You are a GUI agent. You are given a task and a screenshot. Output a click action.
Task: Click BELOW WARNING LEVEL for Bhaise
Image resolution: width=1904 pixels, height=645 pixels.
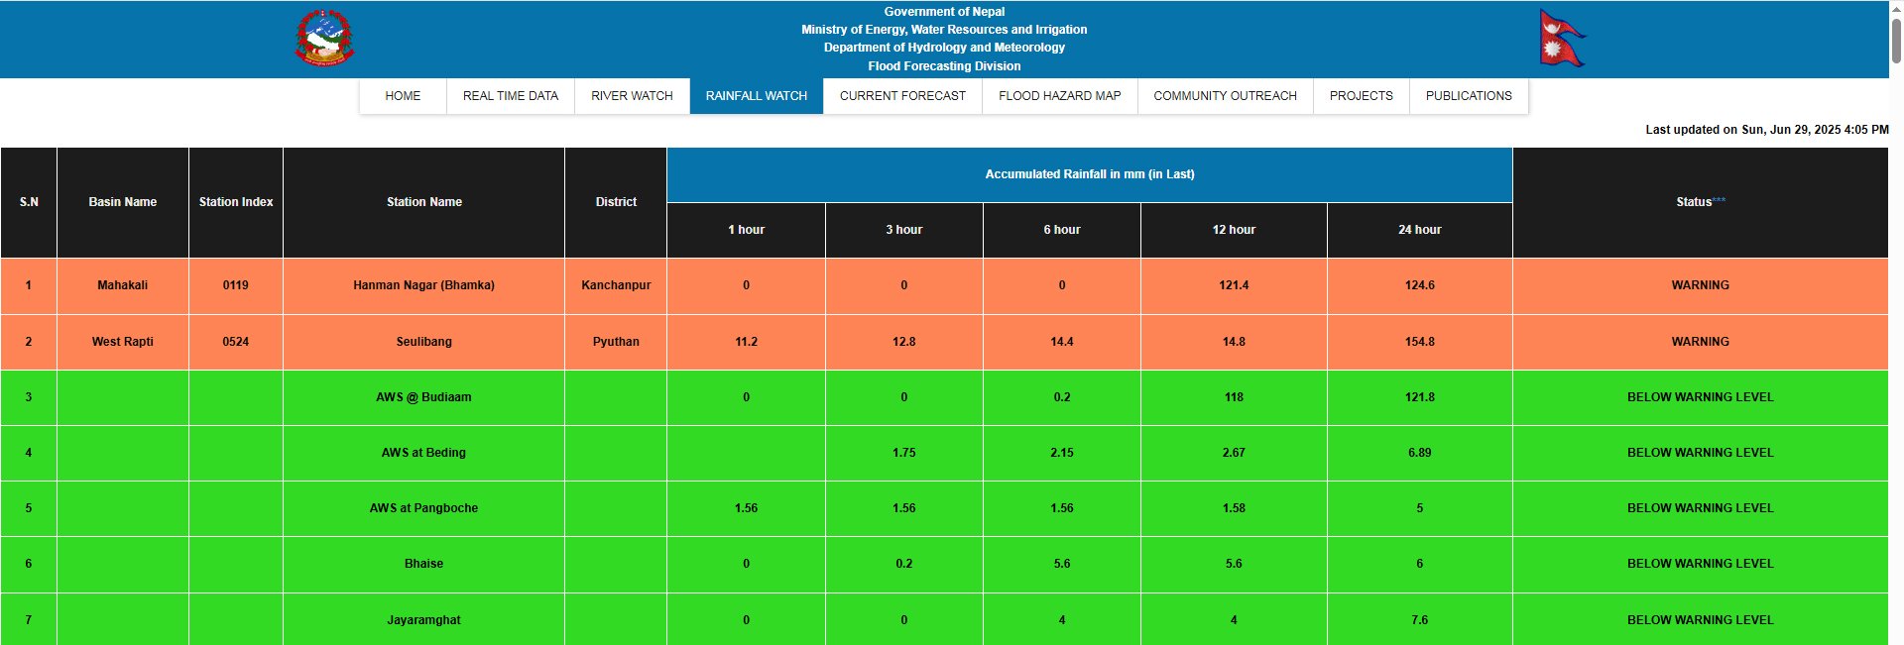click(x=1701, y=564)
